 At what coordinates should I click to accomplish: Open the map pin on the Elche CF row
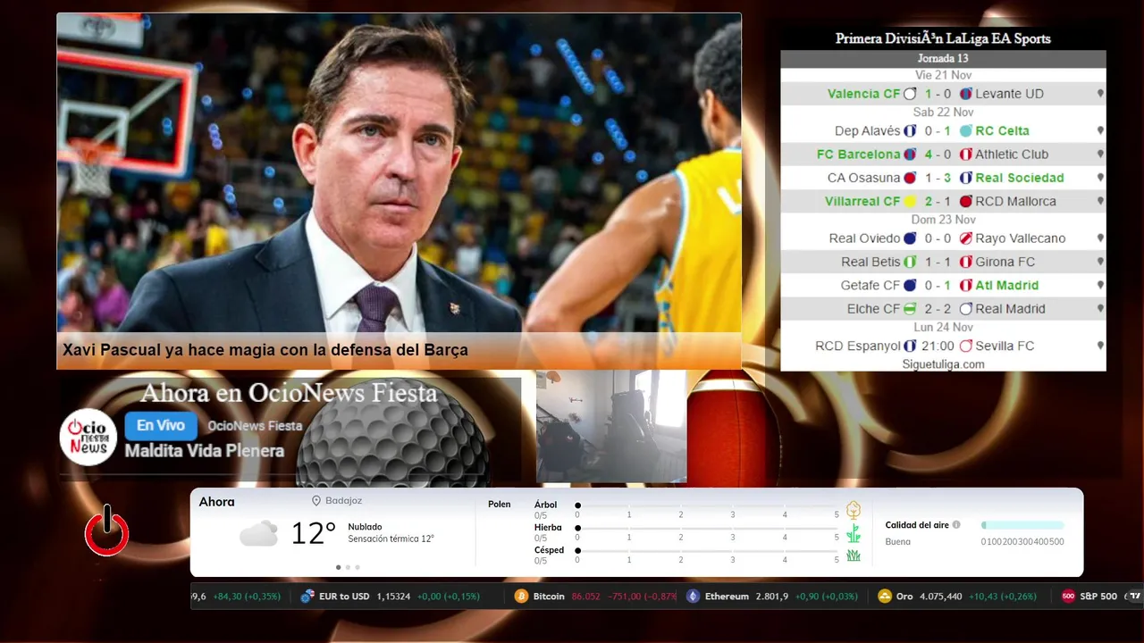1100,309
